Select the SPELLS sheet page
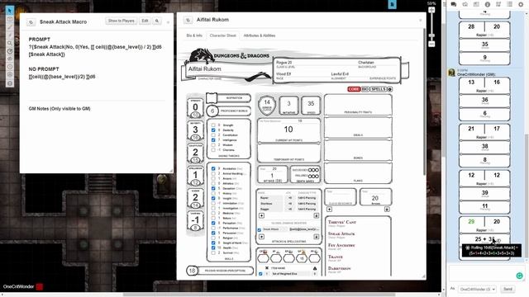 [379, 89]
